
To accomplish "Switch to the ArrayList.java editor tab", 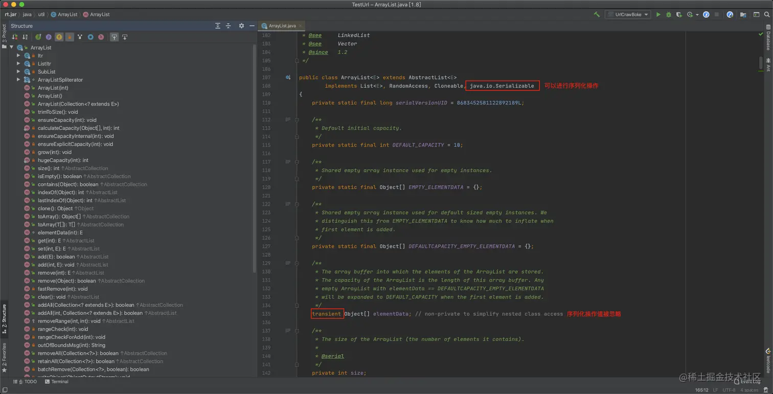I will point(281,26).
